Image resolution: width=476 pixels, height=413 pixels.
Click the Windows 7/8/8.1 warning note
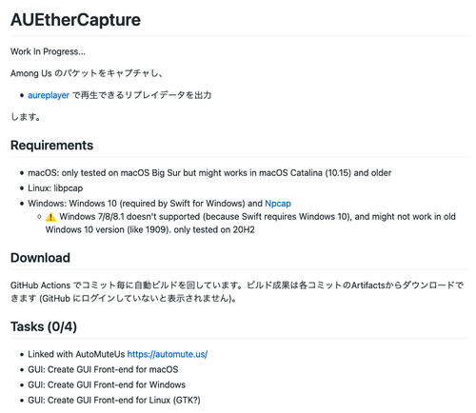tap(250, 224)
